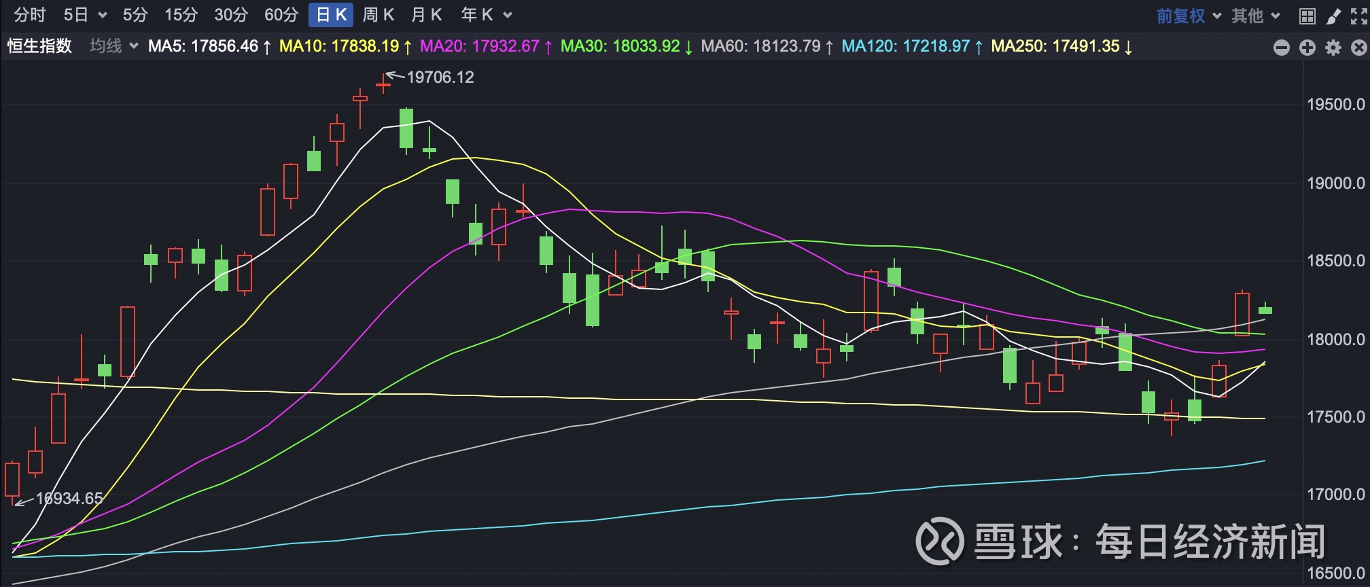Click the 19500.0 price axis label
Screen dimensions: 1370x587
pyautogui.click(x=1336, y=105)
